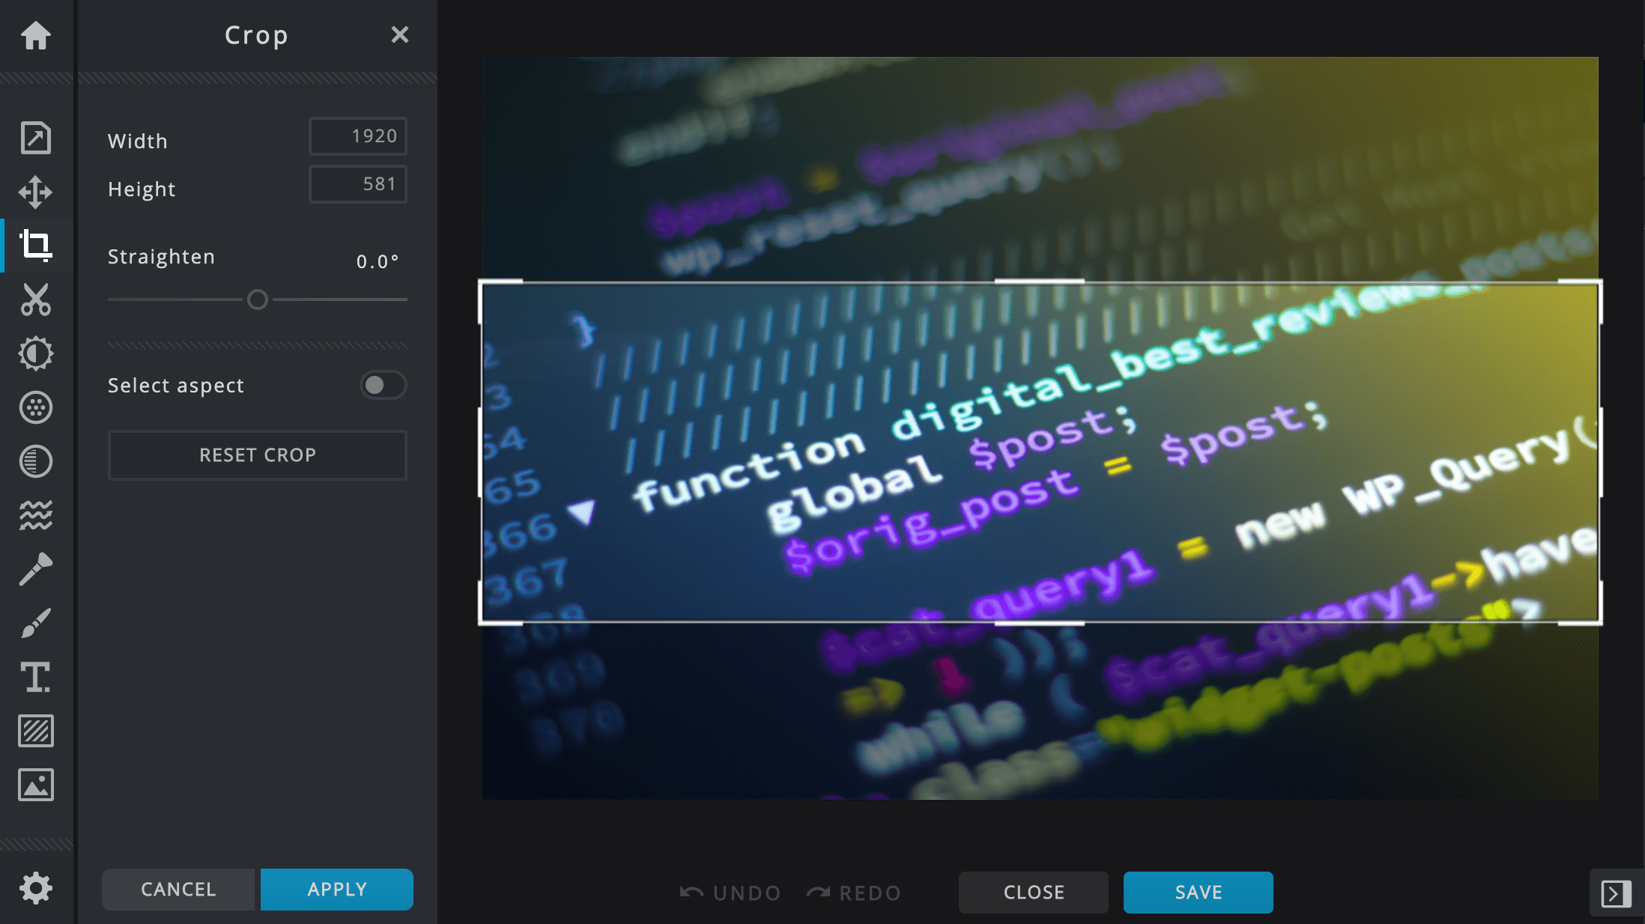Click the Width input field
The height and width of the screenshot is (924, 1645).
point(357,136)
